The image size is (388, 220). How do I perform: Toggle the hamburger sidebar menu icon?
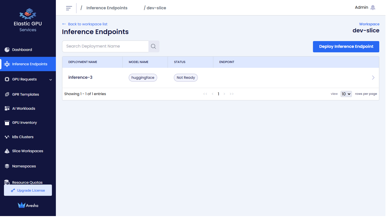pyautogui.click(x=69, y=8)
